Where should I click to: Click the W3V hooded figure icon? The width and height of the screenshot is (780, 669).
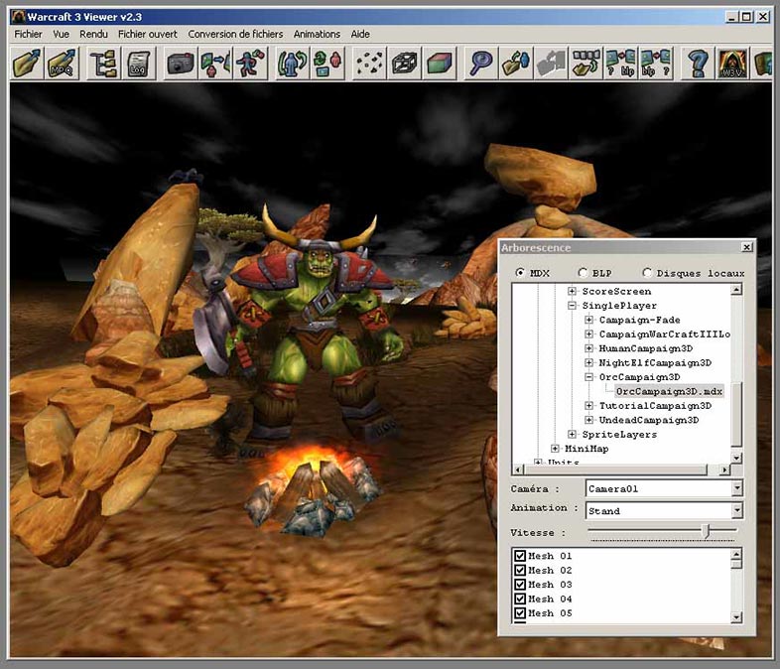(x=732, y=63)
